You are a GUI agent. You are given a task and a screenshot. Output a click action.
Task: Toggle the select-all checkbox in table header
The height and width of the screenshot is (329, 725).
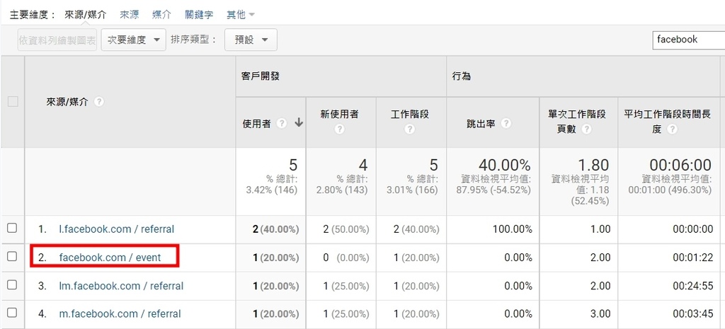(x=13, y=102)
